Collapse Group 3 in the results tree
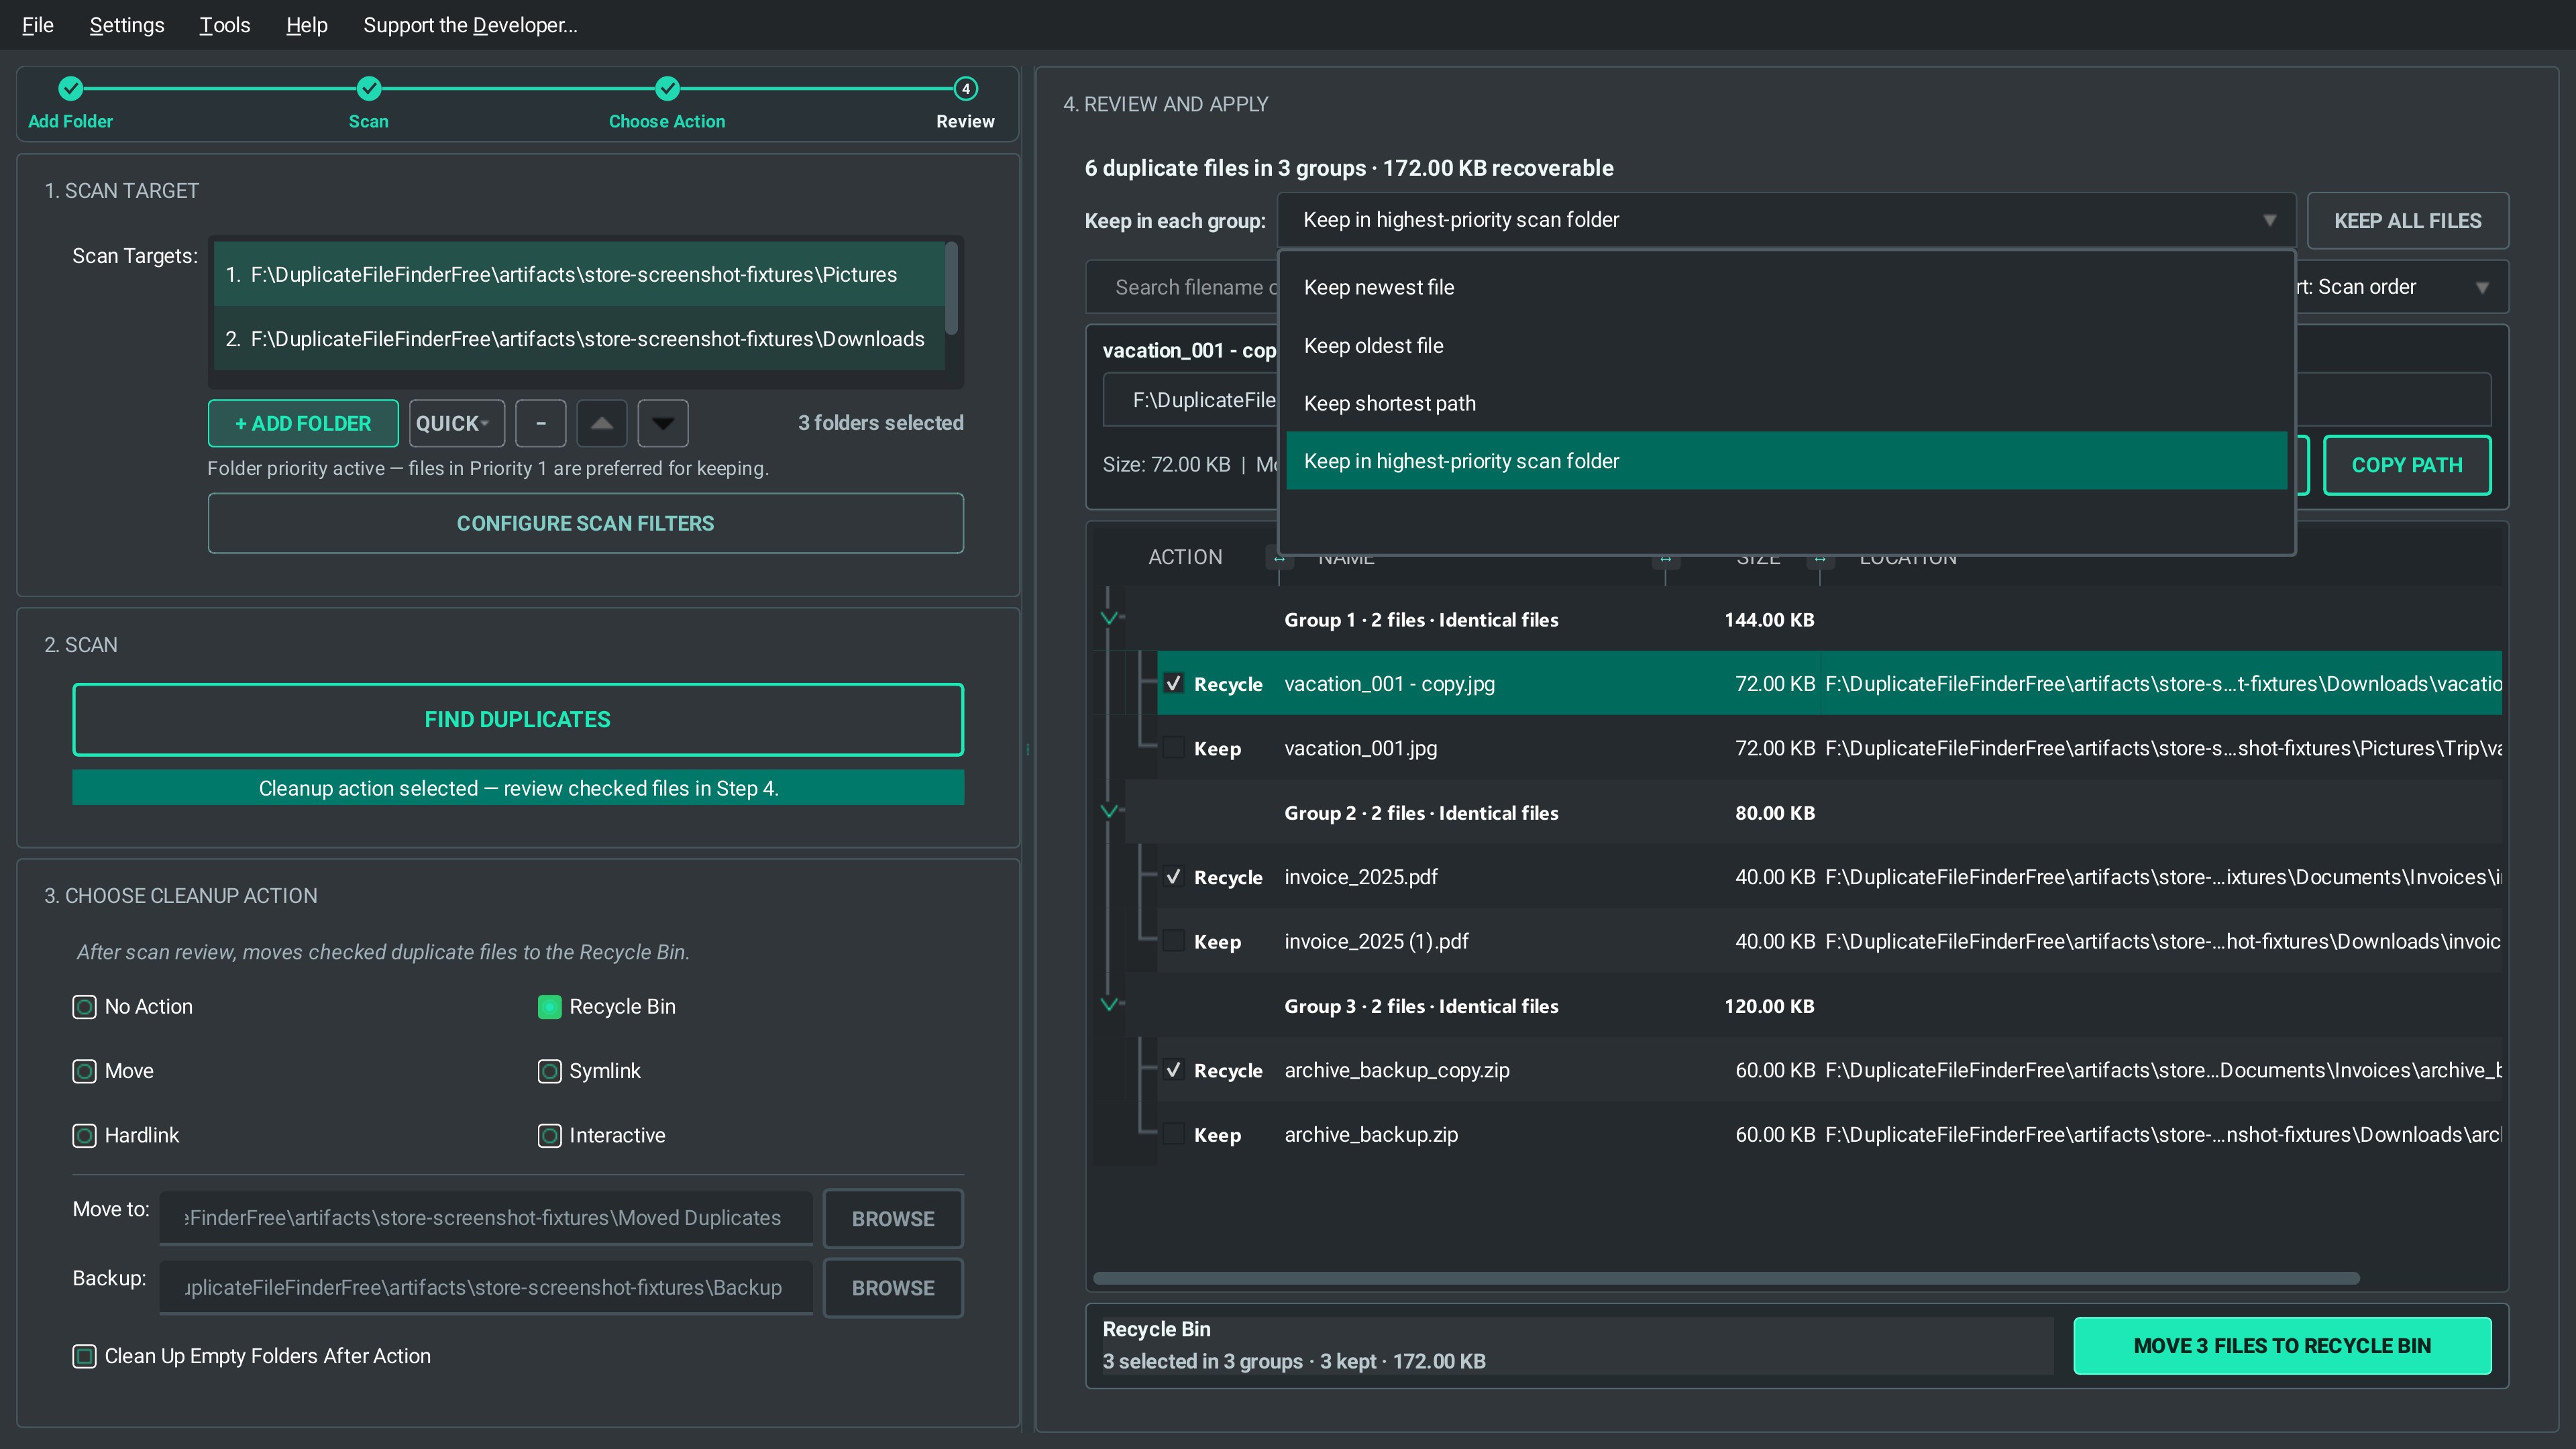Viewport: 2576px width, 1449px height. coord(1109,1005)
